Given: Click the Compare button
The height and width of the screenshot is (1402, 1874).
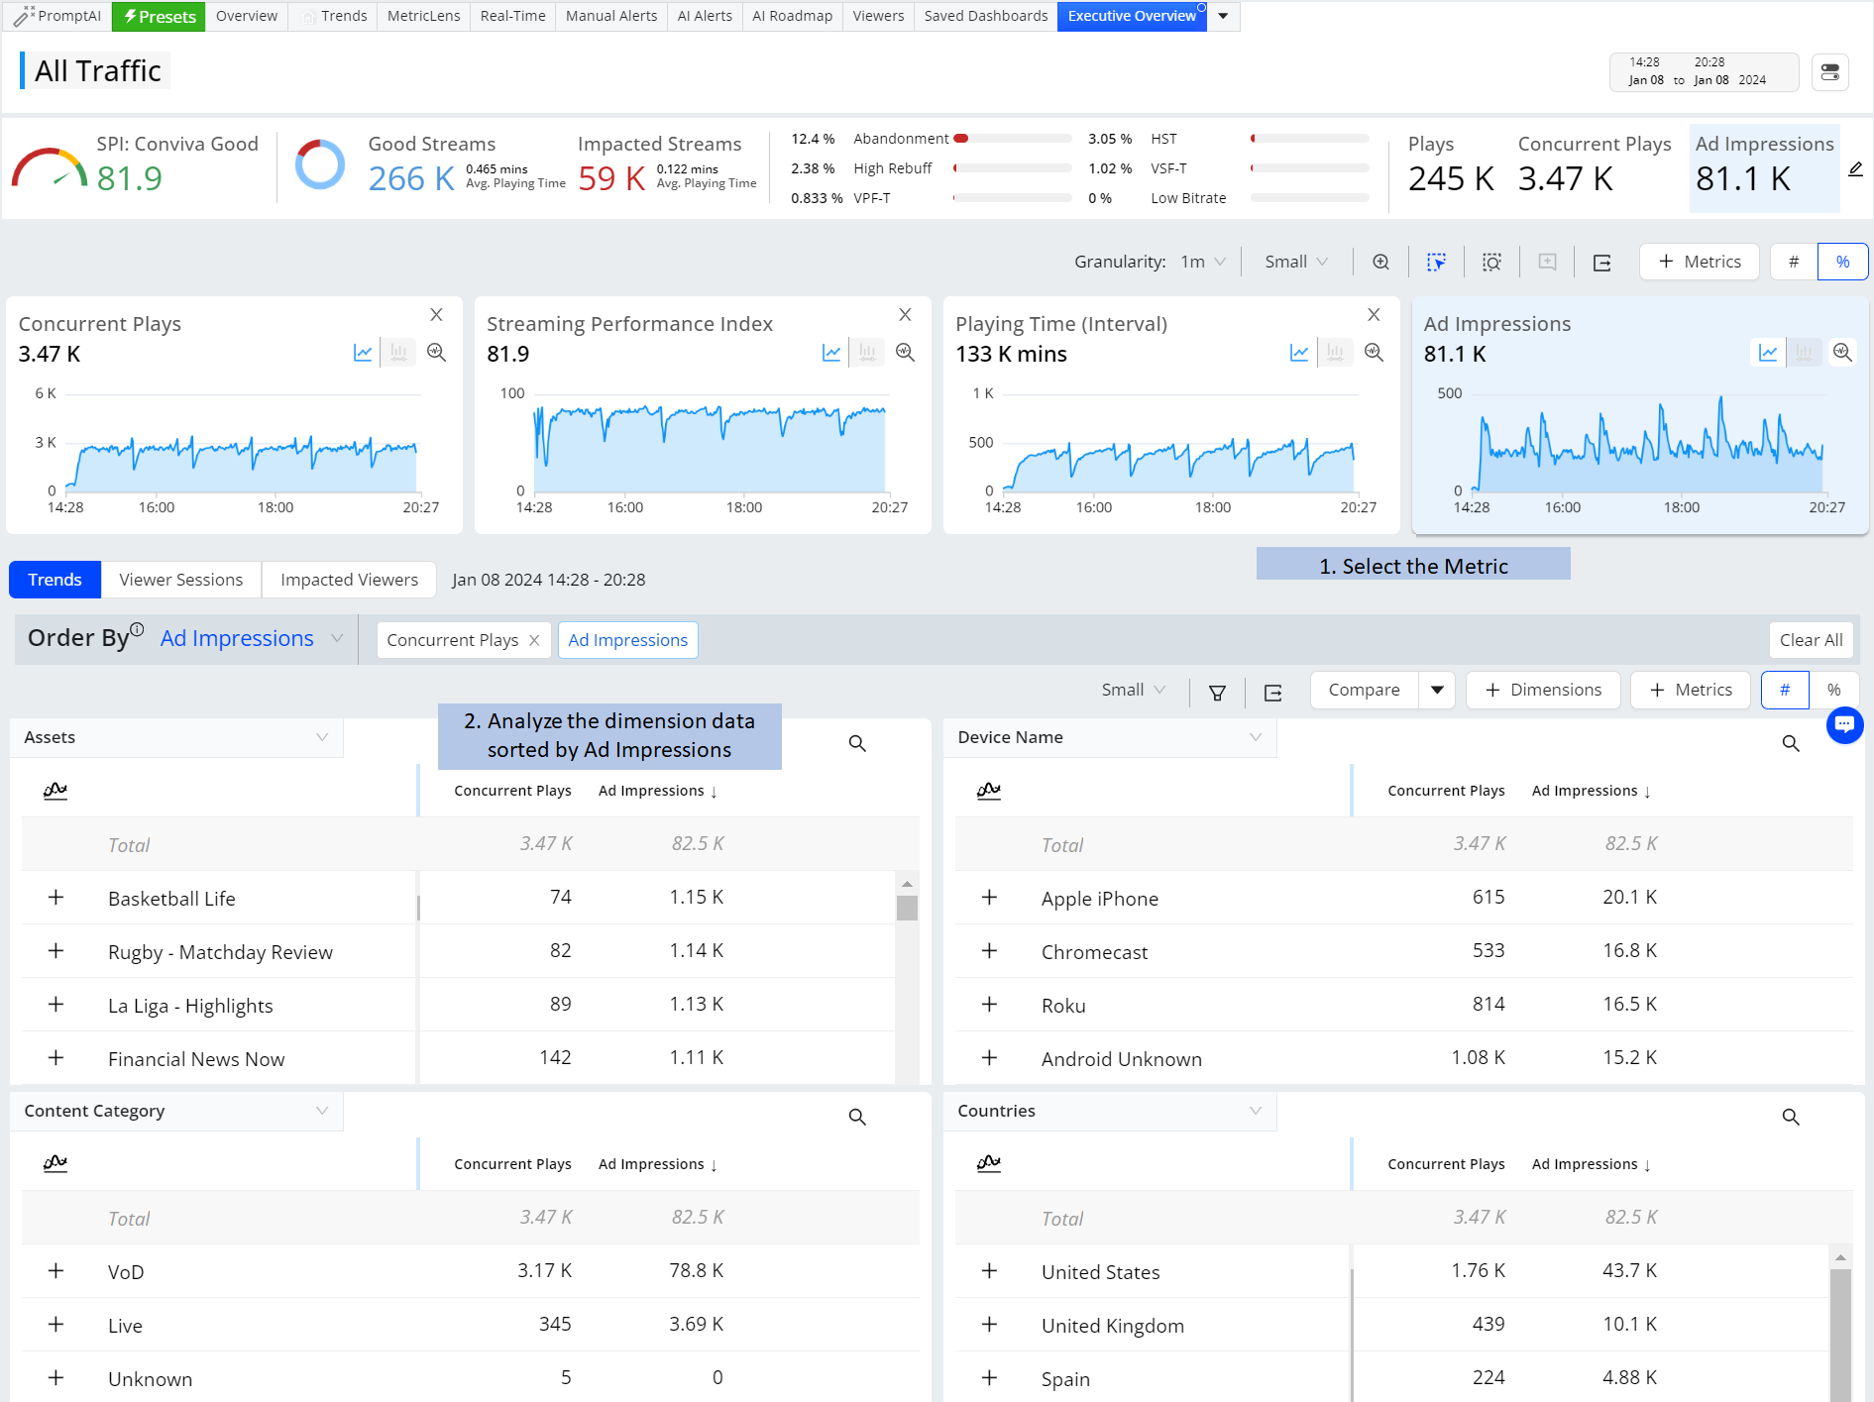Looking at the screenshot, I should [1364, 690].
